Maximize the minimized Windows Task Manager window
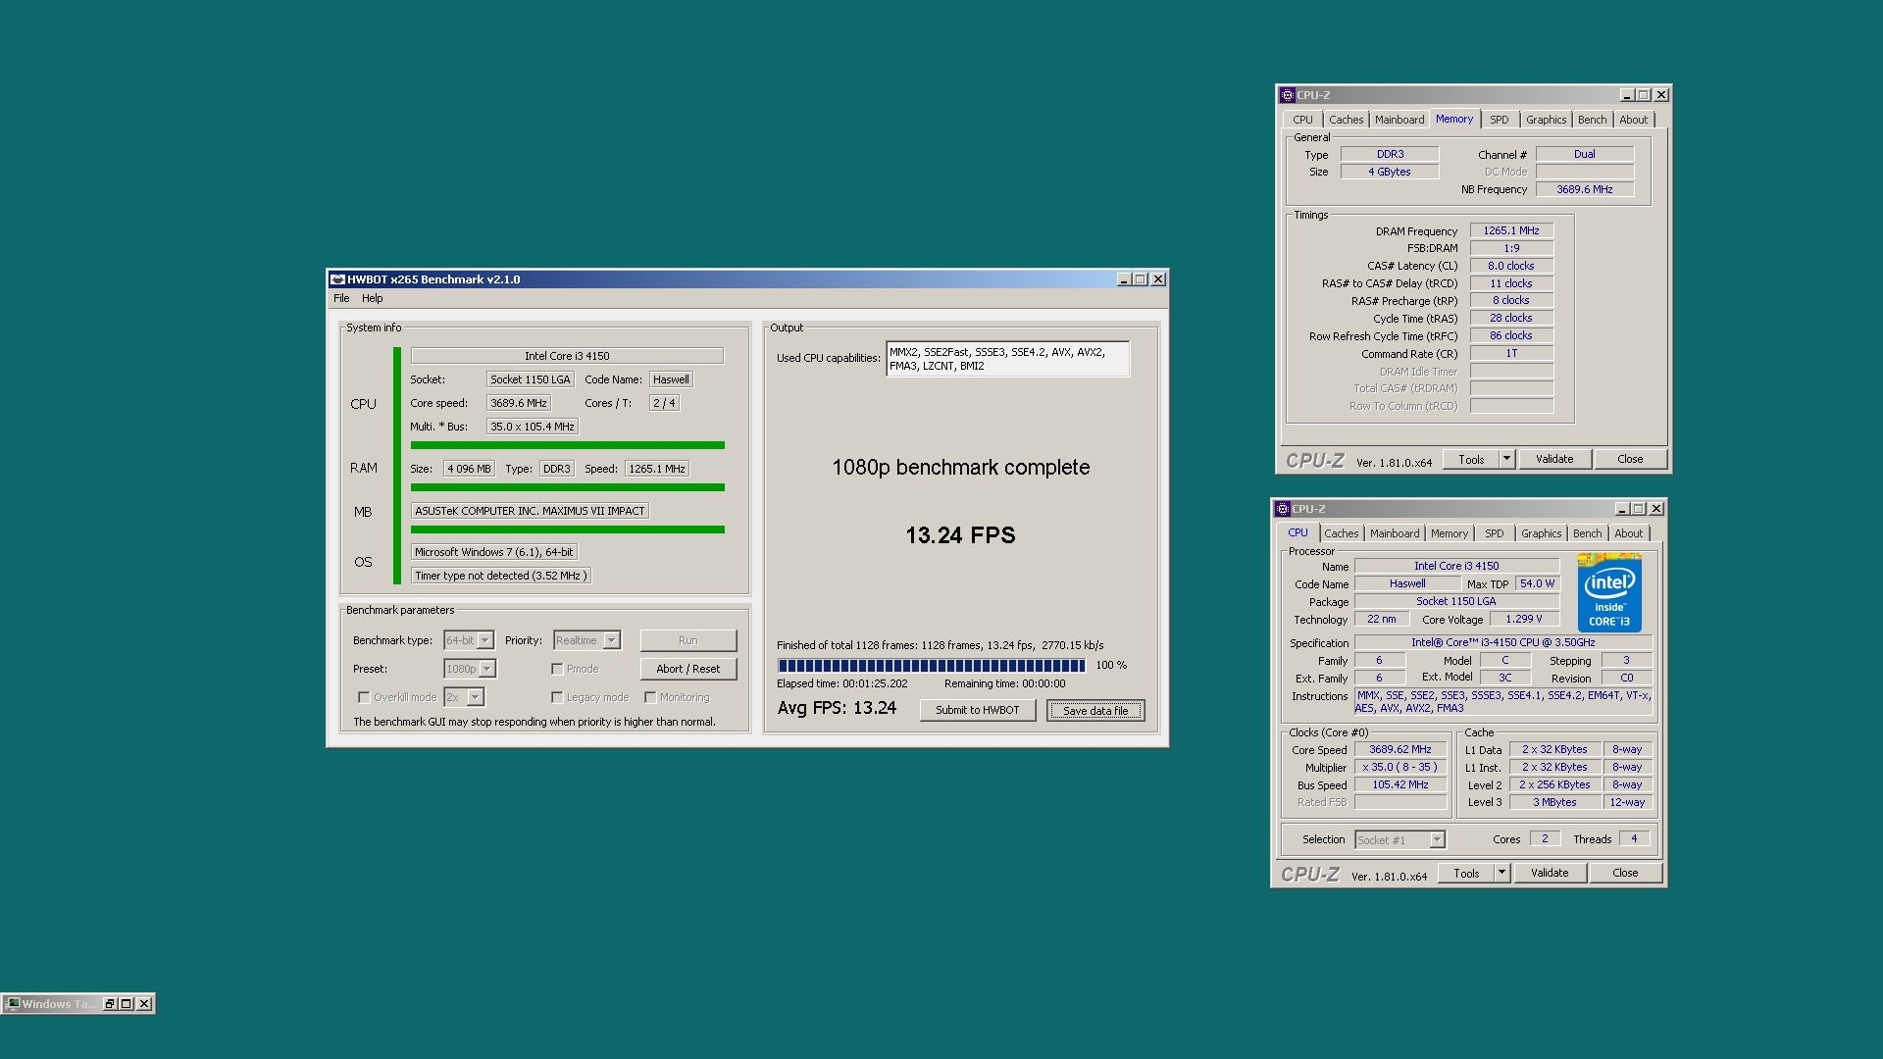 point(127,1003)
